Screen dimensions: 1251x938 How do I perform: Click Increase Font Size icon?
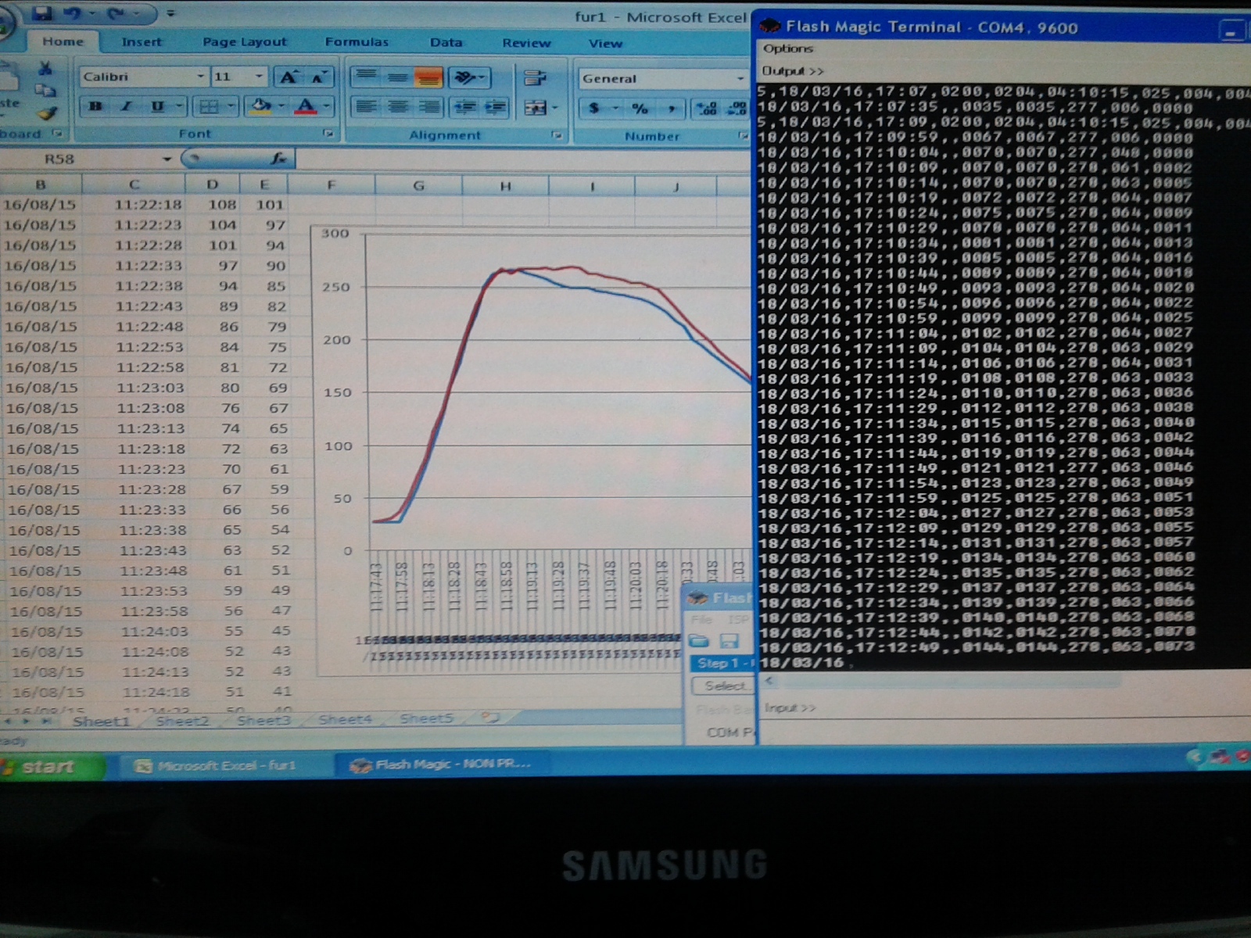[289, 77]
